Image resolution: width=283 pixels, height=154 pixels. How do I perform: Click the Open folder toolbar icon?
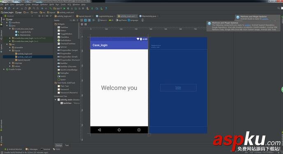click(x=2, y=8)
